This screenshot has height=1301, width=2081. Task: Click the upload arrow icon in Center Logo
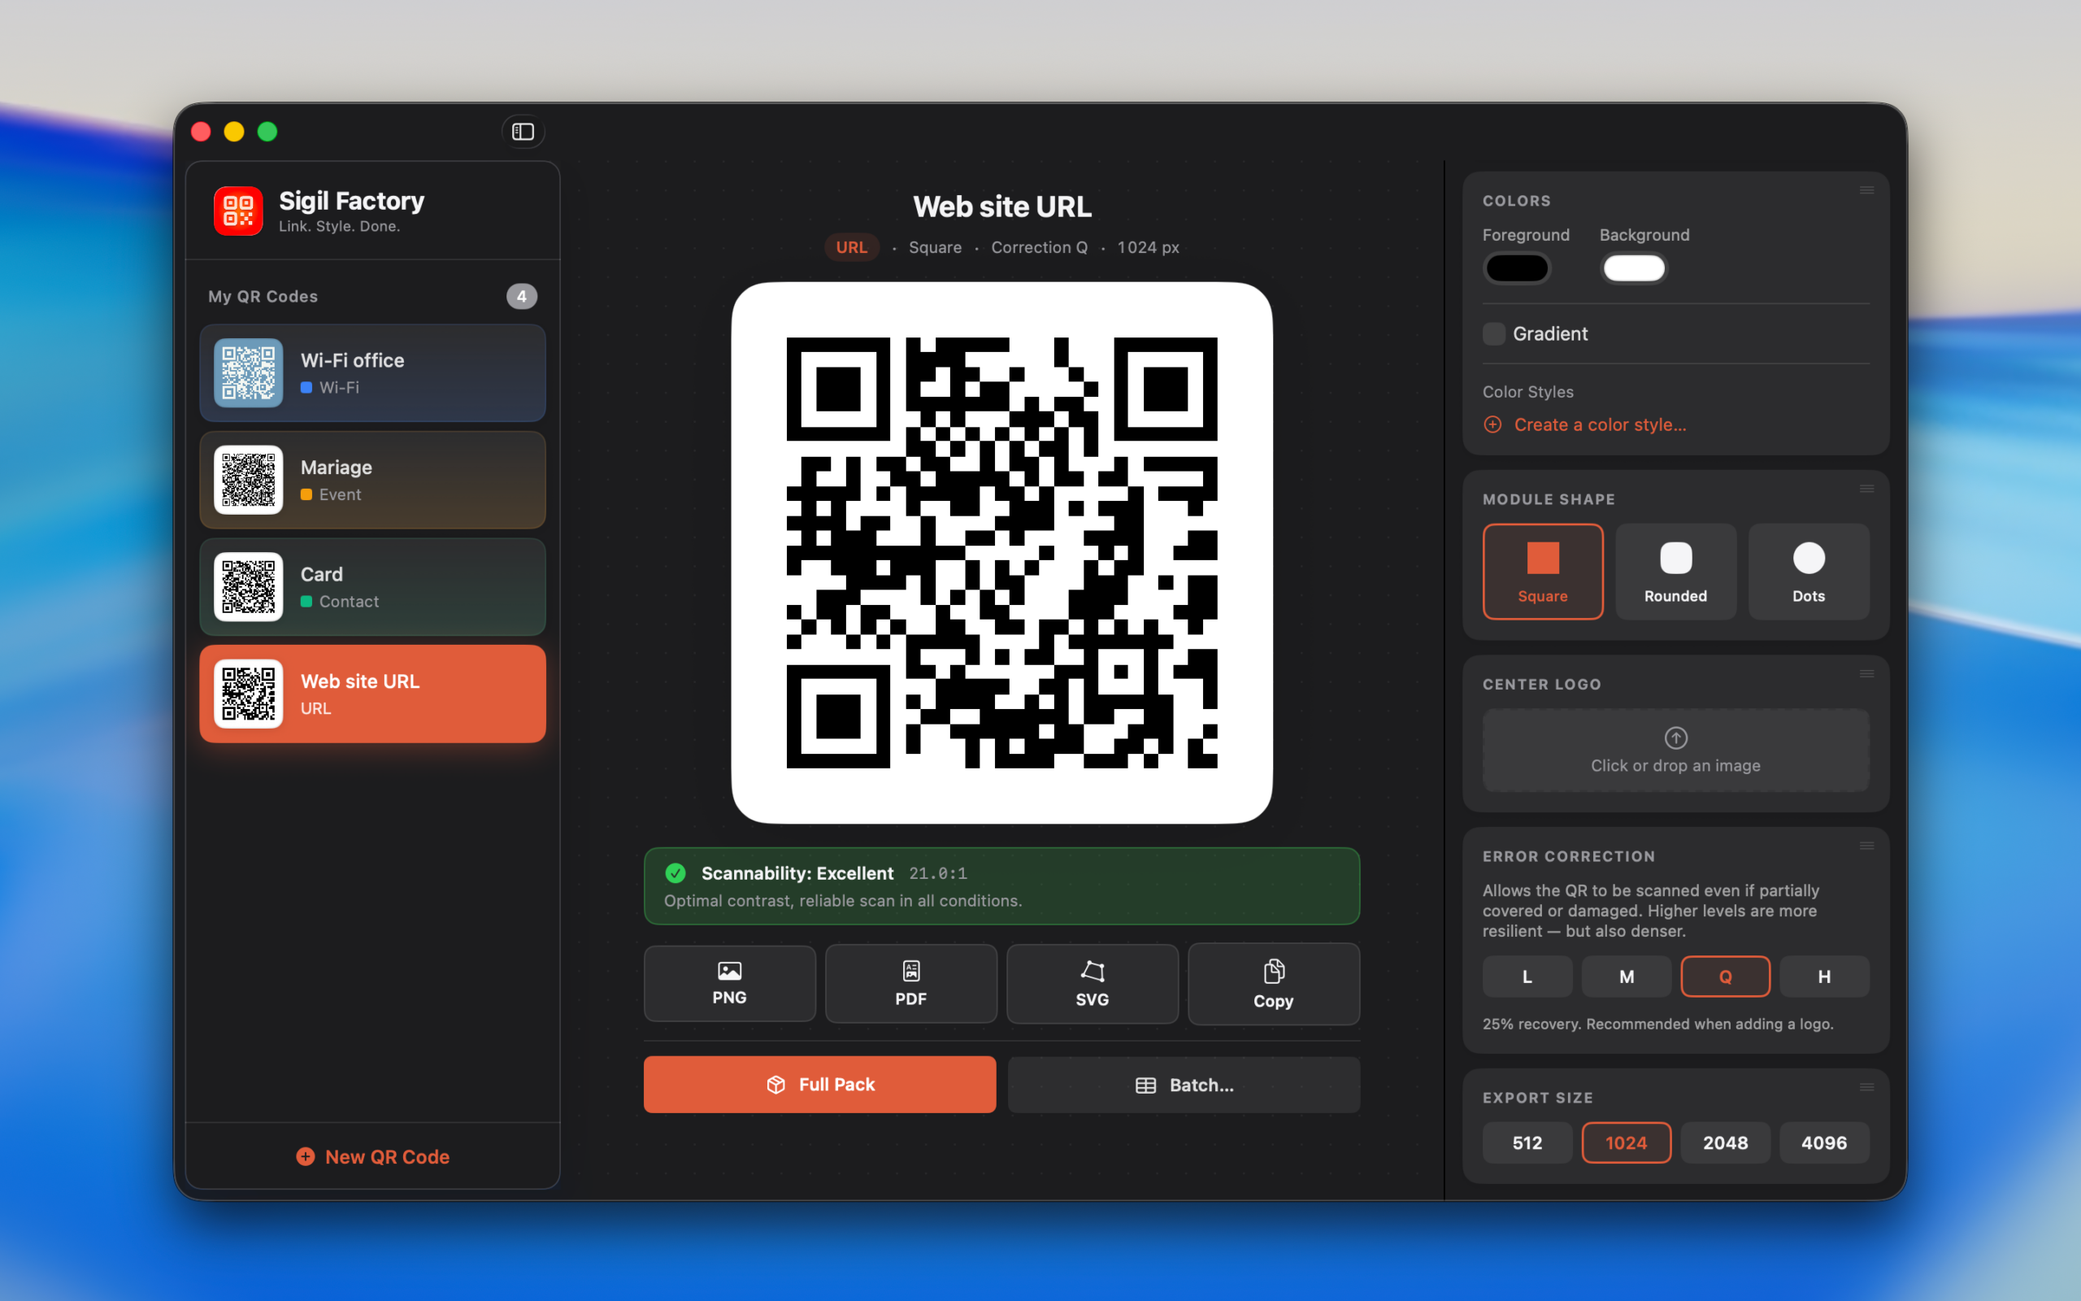(x=1675, y=738)
